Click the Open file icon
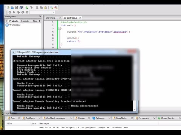The width and height of the screenshot is (181, 135). 12,7
